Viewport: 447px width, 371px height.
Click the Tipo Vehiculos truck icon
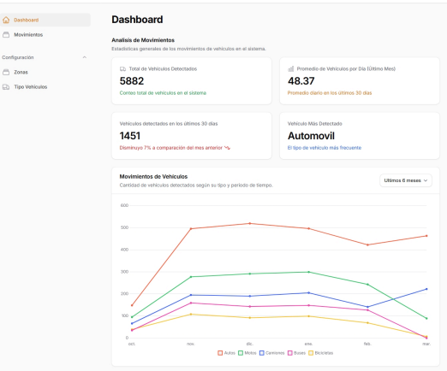[6, 87]
